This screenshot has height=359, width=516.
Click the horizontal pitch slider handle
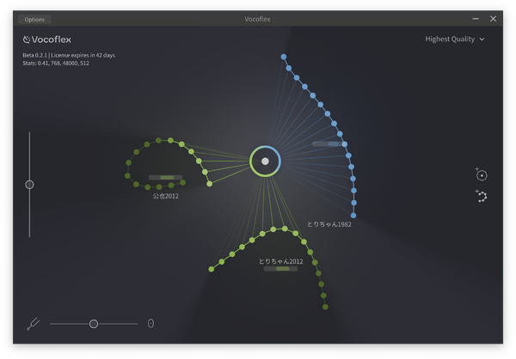click(94, 324)
